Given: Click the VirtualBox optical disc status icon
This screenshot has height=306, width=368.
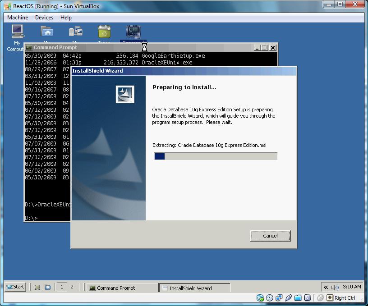Looking at the screenshot, I should coord(270,297).
